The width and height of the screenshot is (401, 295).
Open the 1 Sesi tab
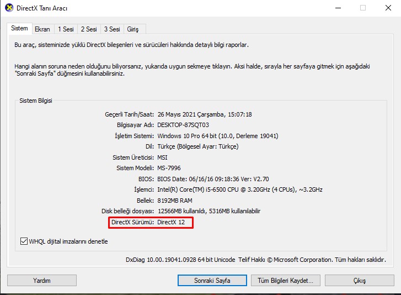66,29
